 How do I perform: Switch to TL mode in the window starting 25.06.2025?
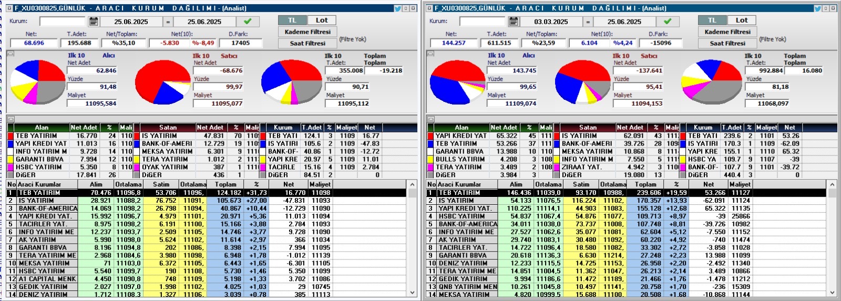tap(292, 20)
